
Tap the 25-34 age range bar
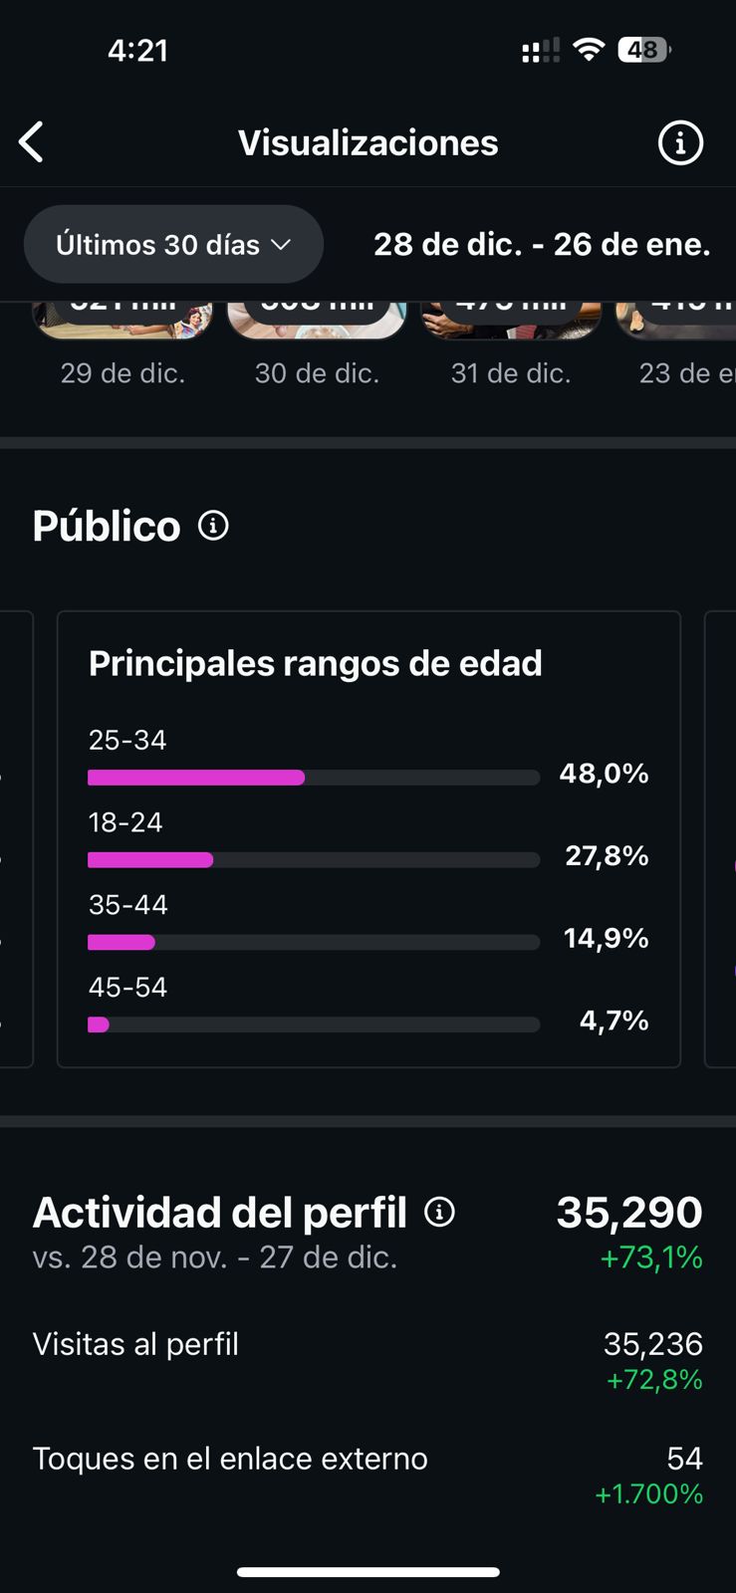click(x=314, y=778)
